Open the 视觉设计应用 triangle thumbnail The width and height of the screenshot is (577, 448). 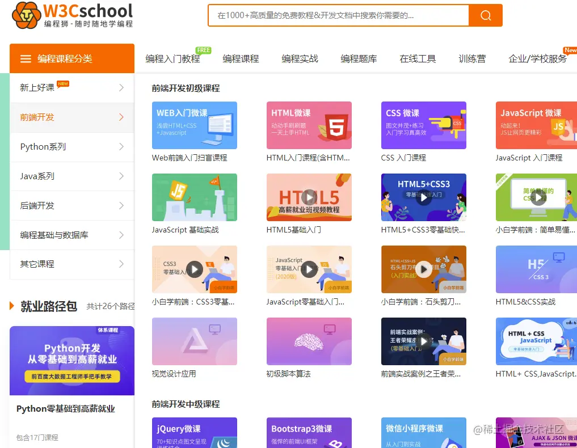[194, 341]
